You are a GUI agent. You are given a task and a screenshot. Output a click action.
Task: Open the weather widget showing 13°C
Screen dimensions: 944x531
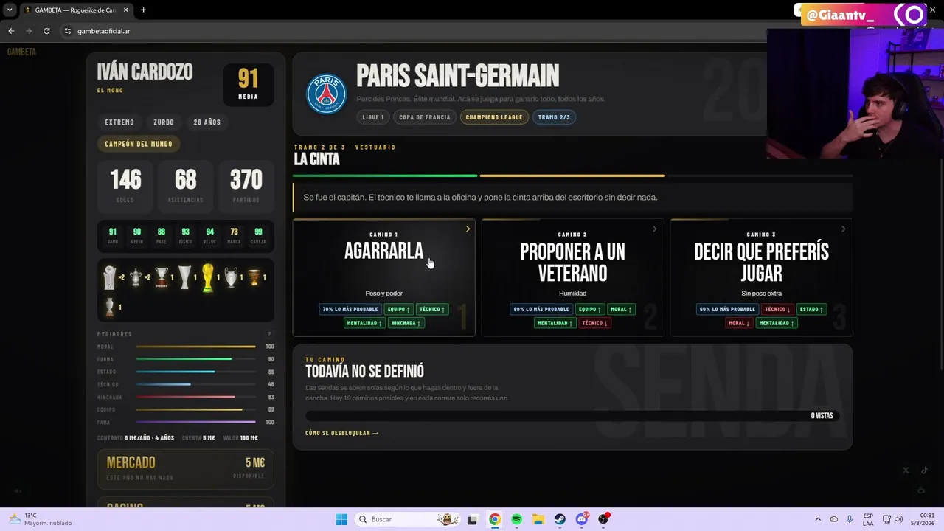[41, 519]
